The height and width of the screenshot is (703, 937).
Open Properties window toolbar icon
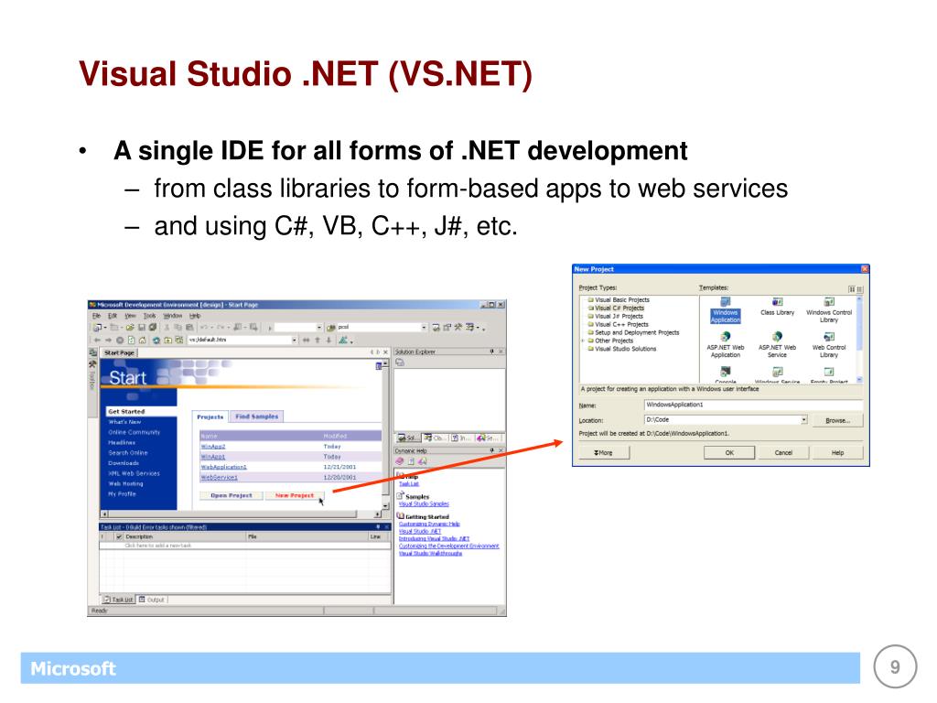(447, 328)
